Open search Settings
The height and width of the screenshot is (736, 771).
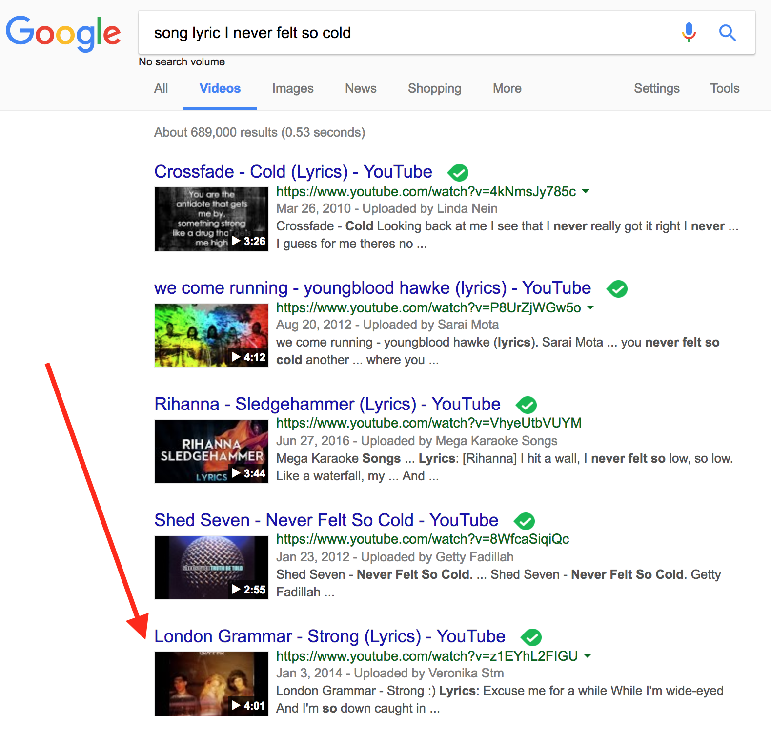[x=657, y=88]
